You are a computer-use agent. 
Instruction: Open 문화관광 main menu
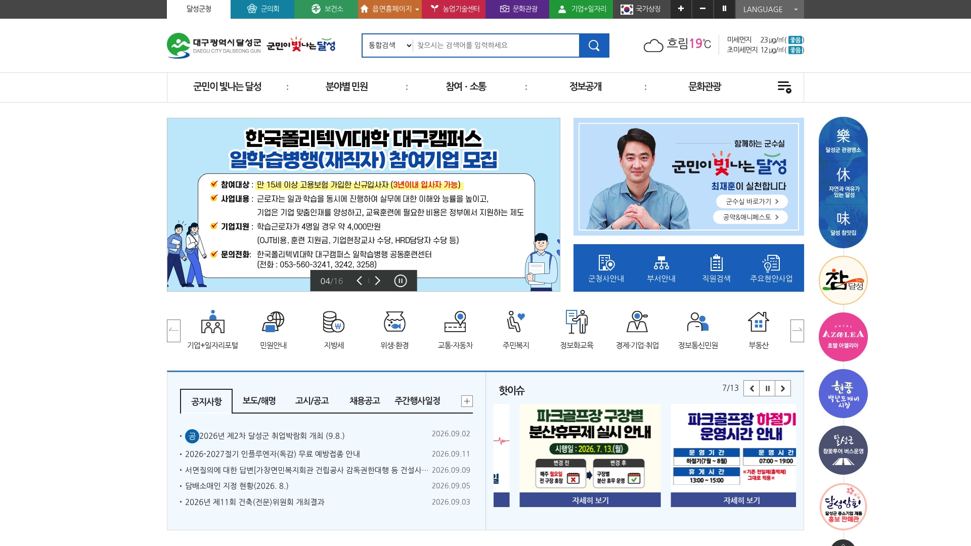point(704,87)
